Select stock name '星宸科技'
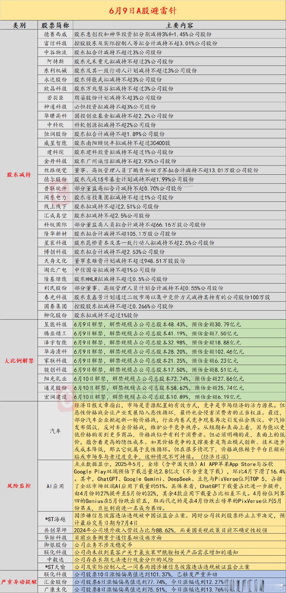This screenshot has height=593, width=286. click(55, 243)
